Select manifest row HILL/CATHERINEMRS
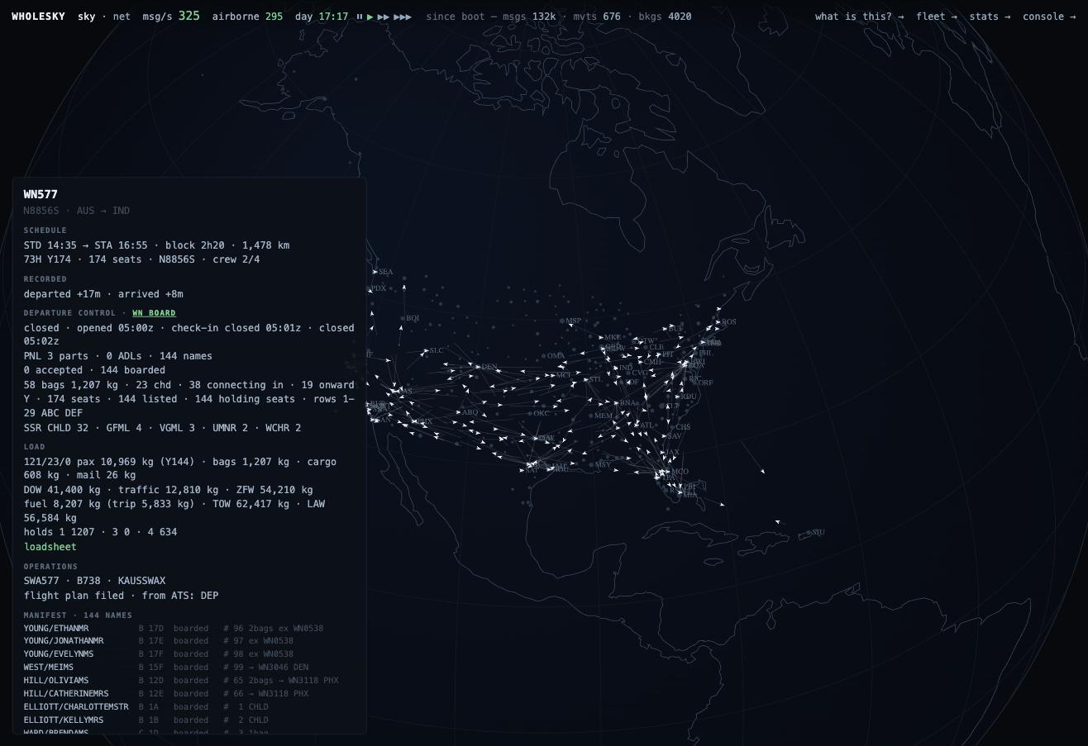The width and height of the screenshot is (1088, 746). (x=188, y=694)
